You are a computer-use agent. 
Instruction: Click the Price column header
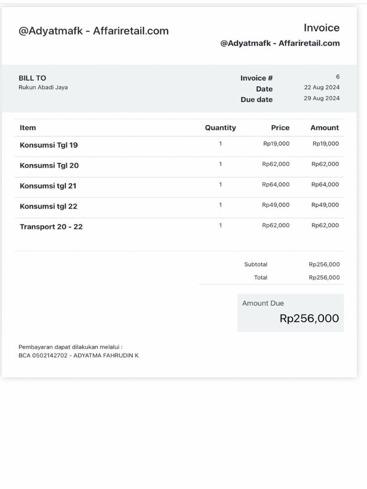280,128
